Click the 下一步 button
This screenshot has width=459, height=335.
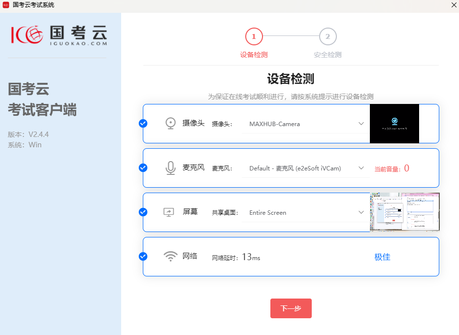tap(291, 308)
